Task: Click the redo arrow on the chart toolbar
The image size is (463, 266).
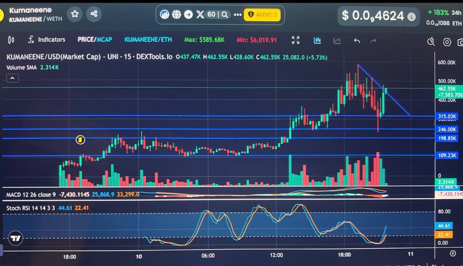Action: tap(373, 39)
